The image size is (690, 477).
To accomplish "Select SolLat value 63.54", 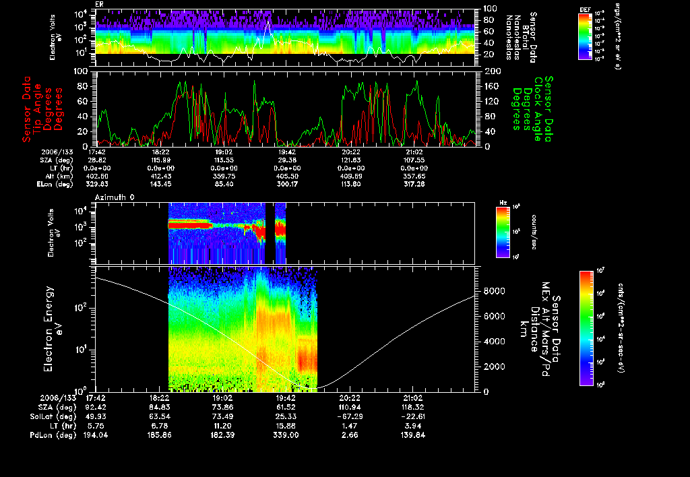I will 160,416.
